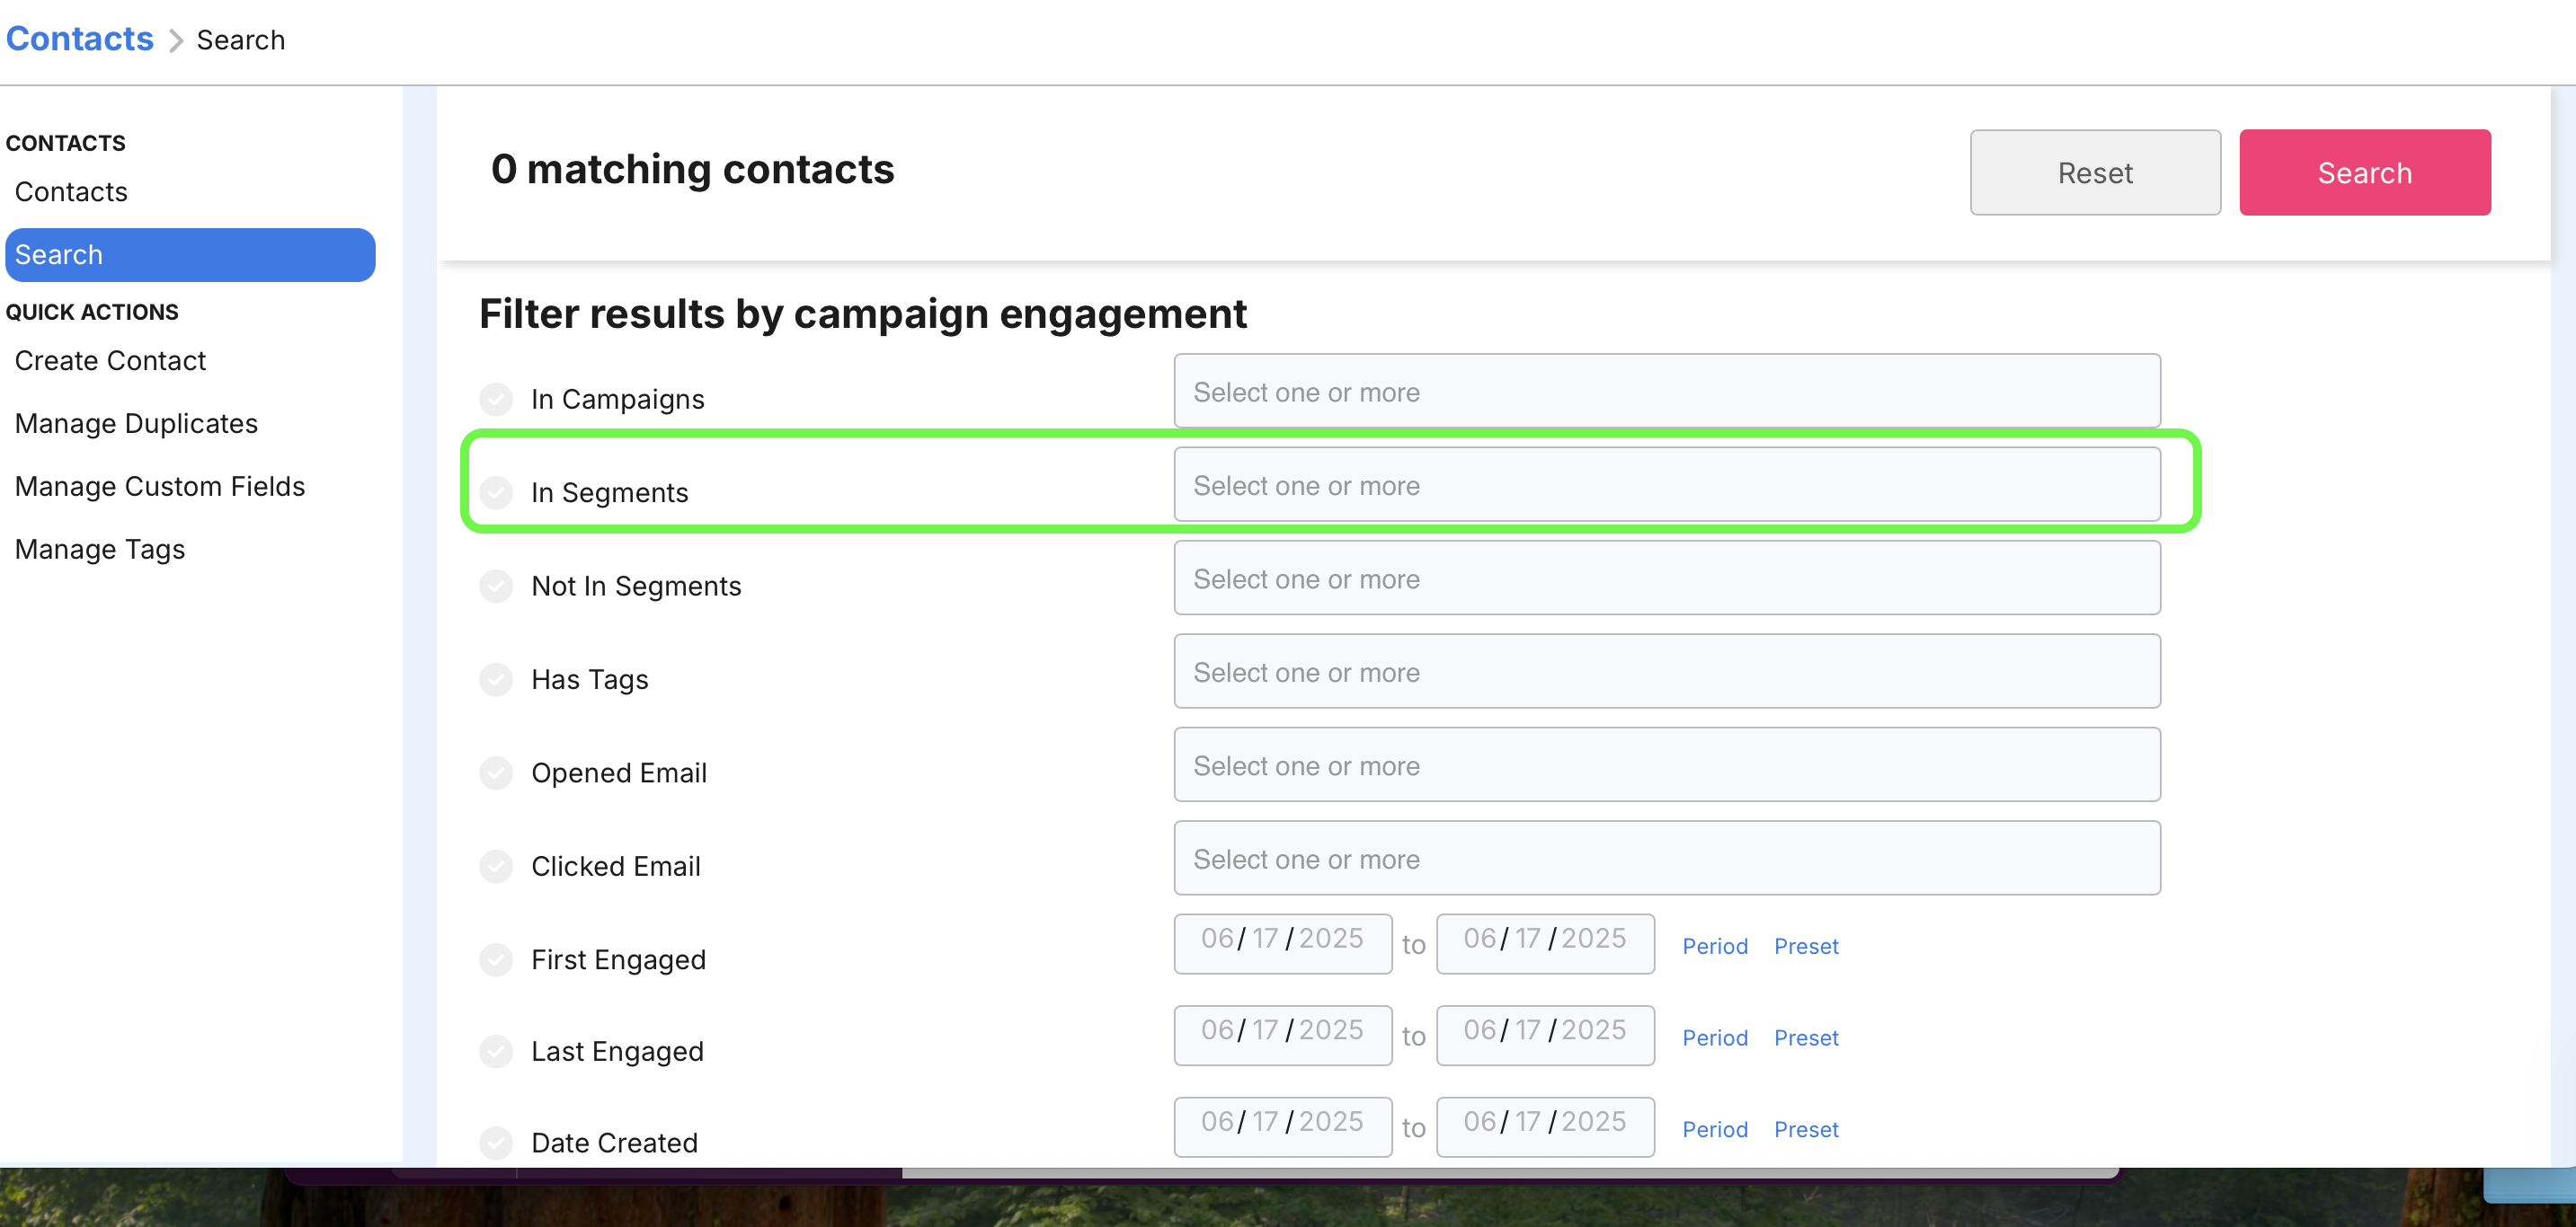Enable the First Engaged checkbox
The width and height of the screenshot is (2576, 1227).
pos(496,959)
